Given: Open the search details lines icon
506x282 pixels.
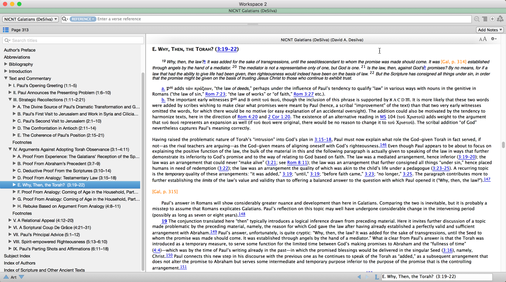Looking at the screenshot, I should [485, 19].
